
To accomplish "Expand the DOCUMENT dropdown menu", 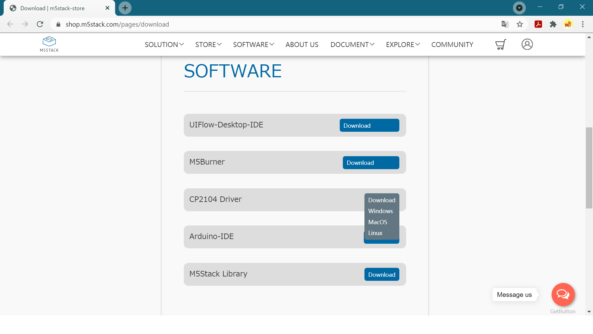I will tap(352, 45).
